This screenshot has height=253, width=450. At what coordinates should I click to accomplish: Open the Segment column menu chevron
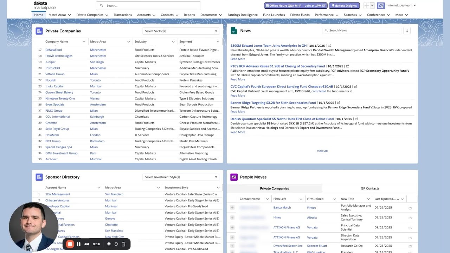(x=218, y=42)
